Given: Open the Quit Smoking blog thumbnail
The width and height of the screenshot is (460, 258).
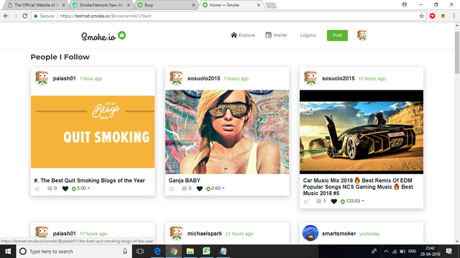Looking at the screenshot, I should click(x=93, y=132).
